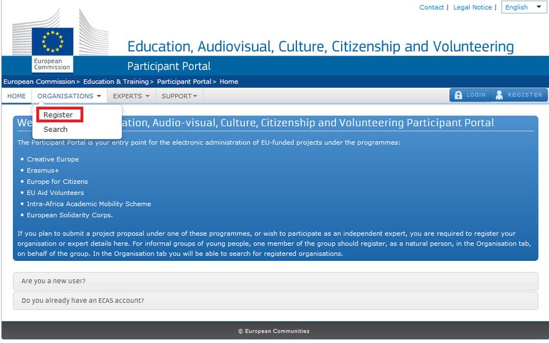Expand the SUPPORT menu

tap(180, 96)
